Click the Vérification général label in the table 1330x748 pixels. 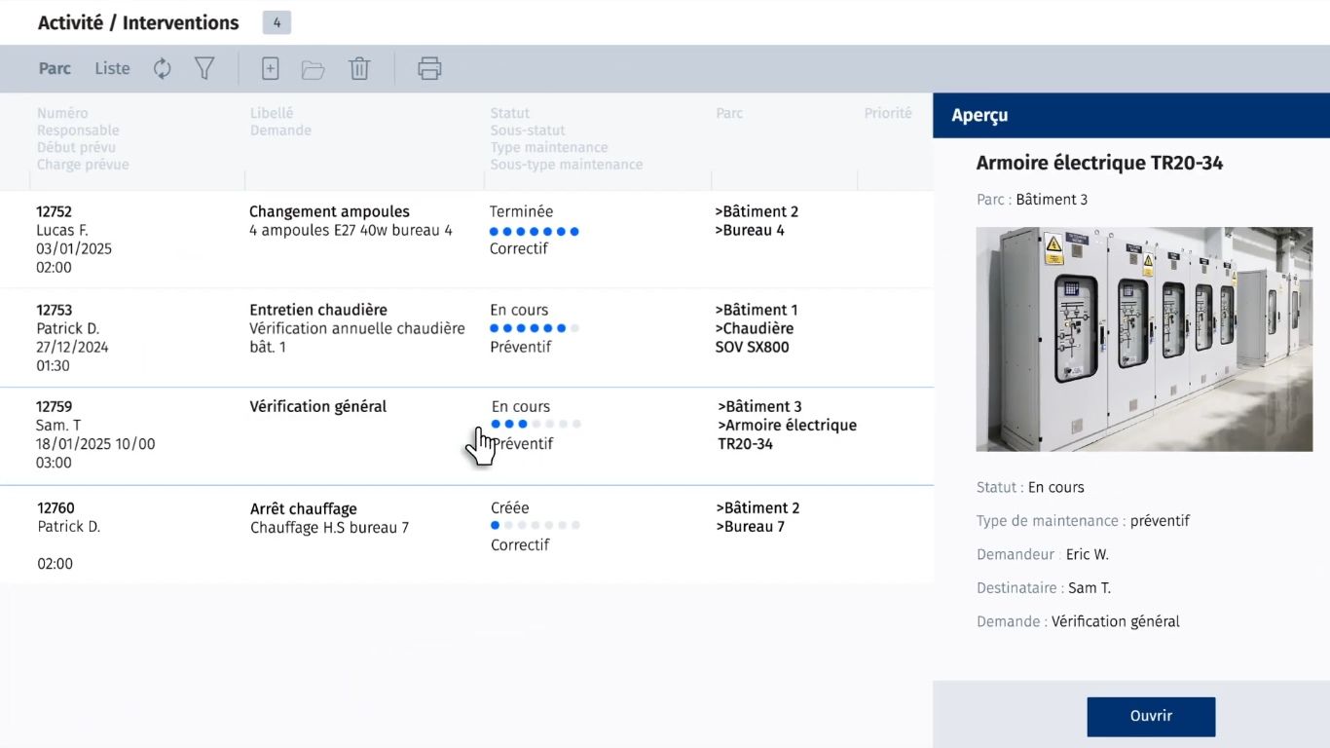coord(318,406)
